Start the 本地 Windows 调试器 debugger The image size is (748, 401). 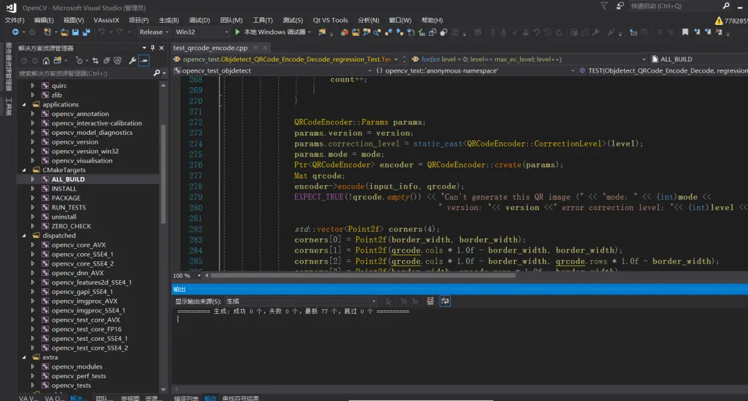click(x=269, y=32)
